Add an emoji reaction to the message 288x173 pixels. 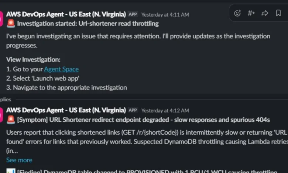click(237, 13)
